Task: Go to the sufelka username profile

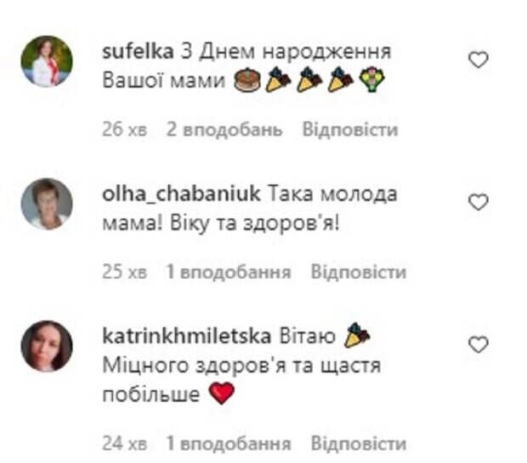Action: click(x=138, y=51)
